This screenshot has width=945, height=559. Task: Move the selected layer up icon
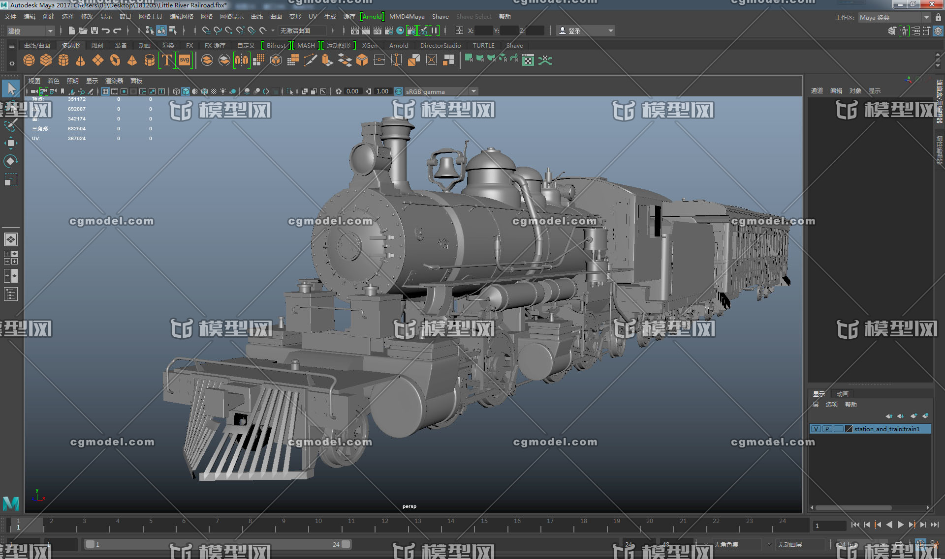pos(889,416)
